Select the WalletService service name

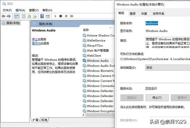tap(96, 40)
